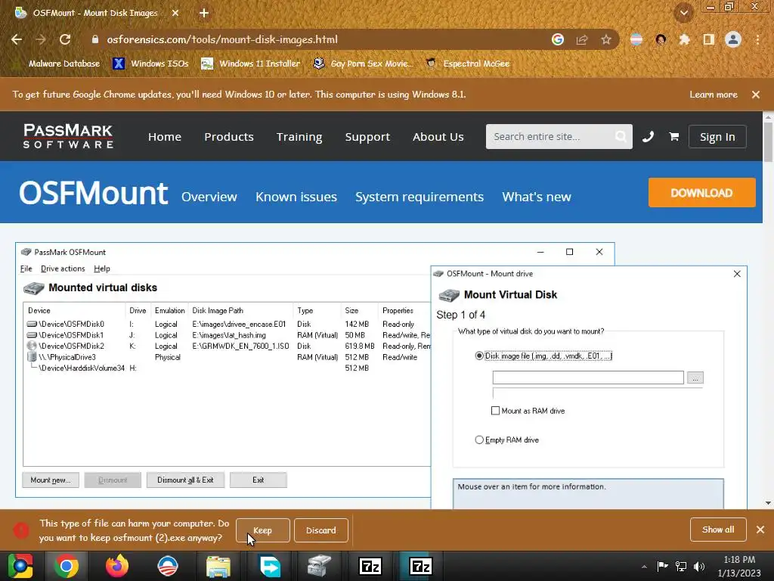
Task: Open the About Us nav menu
Action: 438,137
